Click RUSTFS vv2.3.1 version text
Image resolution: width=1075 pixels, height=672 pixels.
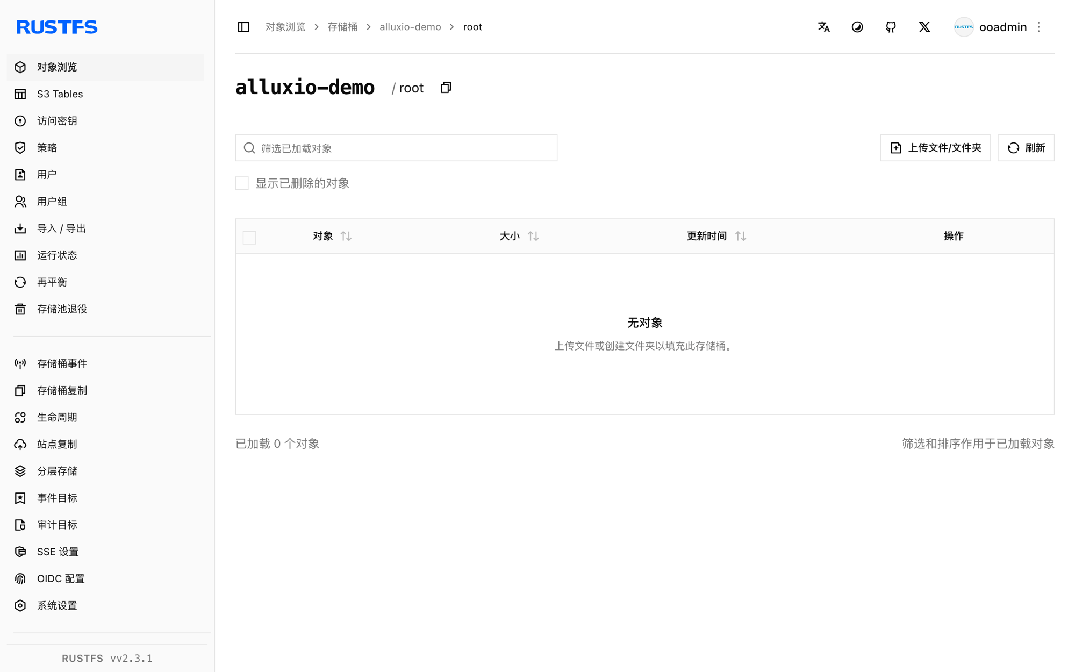[x=107, y=658]
